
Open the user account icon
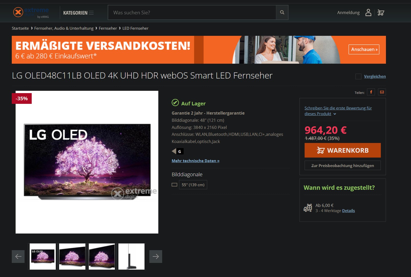pyautogui.click(x=368, y=12)
